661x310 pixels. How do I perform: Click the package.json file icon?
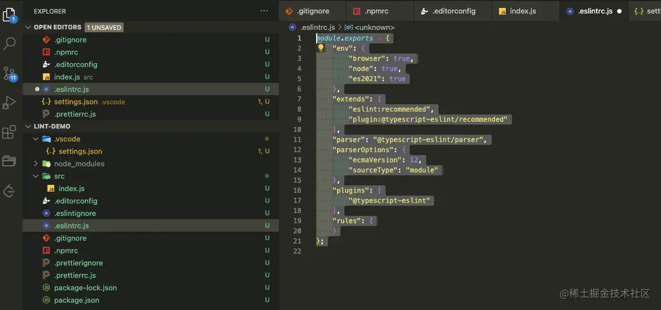point(46,300)
